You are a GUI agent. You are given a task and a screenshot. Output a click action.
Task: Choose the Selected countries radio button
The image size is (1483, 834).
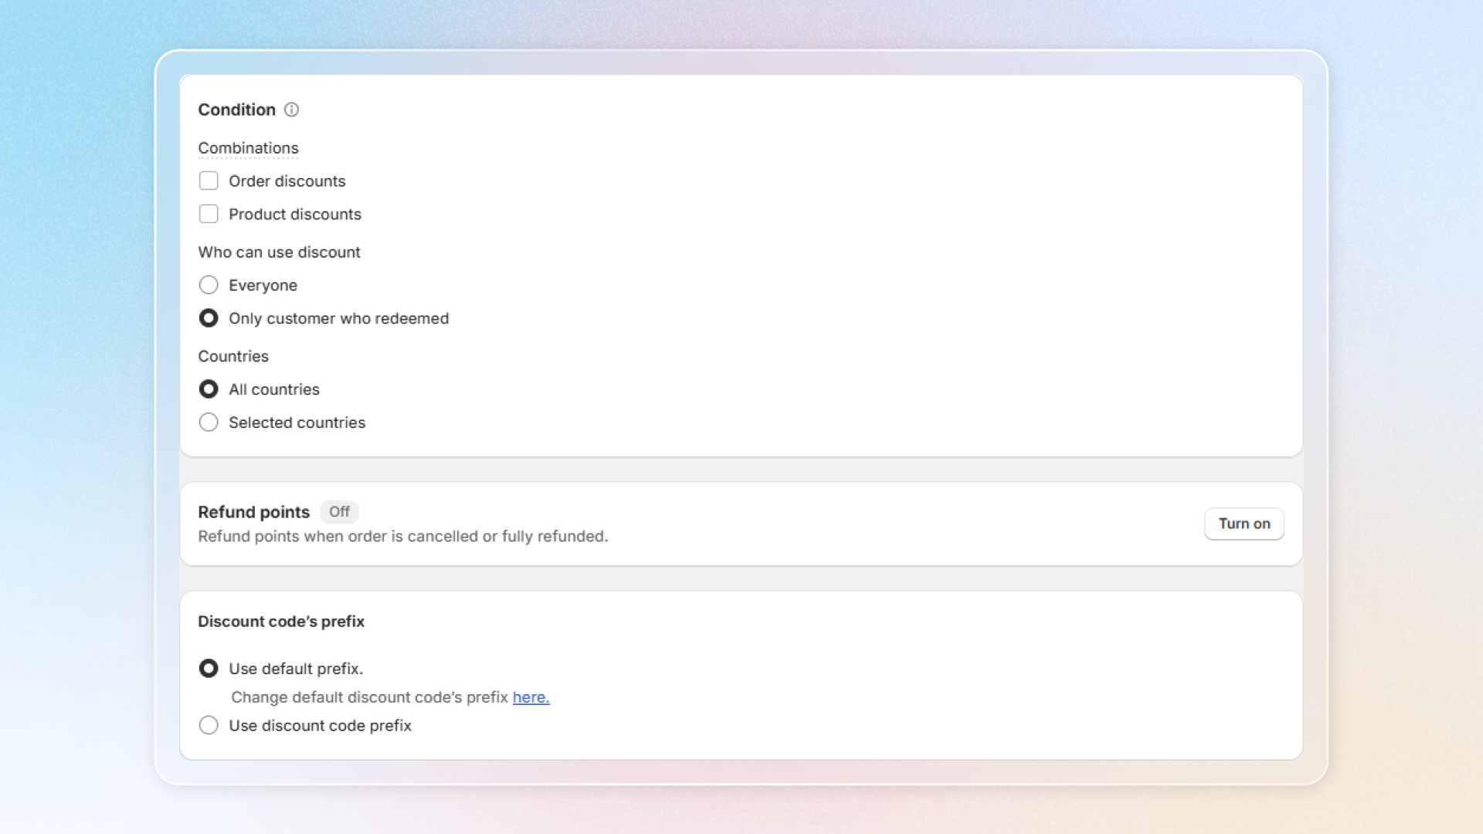(x=209, y=422)
